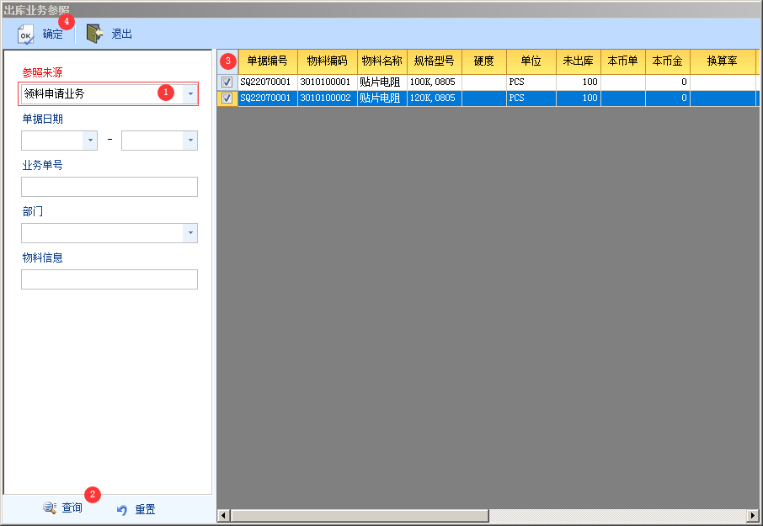Open the start date picker dropdown
Screen dimensions: 763x526
click(x=90, y=141)
